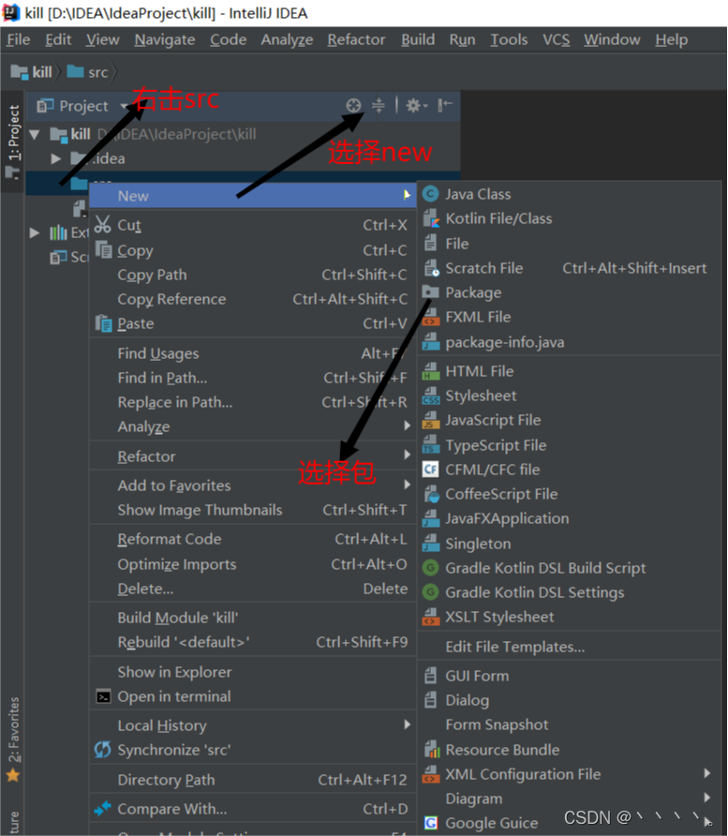Screen dimensions: 728x836
Task: Open the Navigate menu
Action: click(165, 39)
